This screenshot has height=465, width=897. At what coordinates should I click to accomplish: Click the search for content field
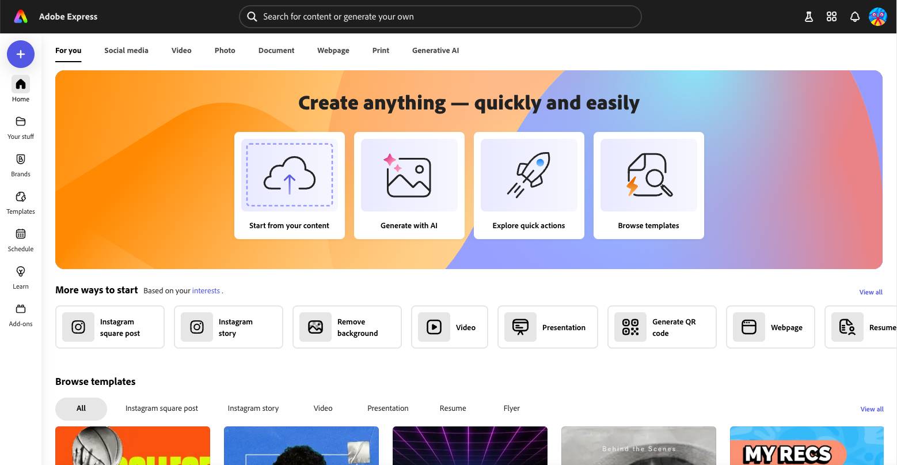pos(440,17)
